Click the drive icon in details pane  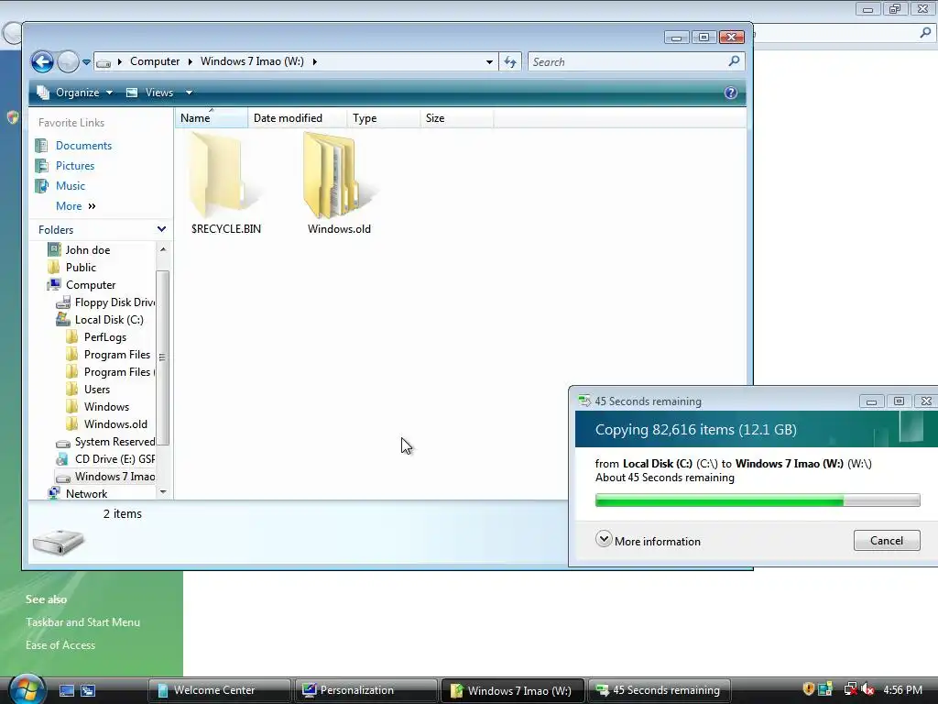coord(59,541)
